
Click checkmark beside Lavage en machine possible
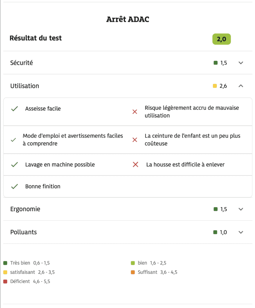pos(14,165)
